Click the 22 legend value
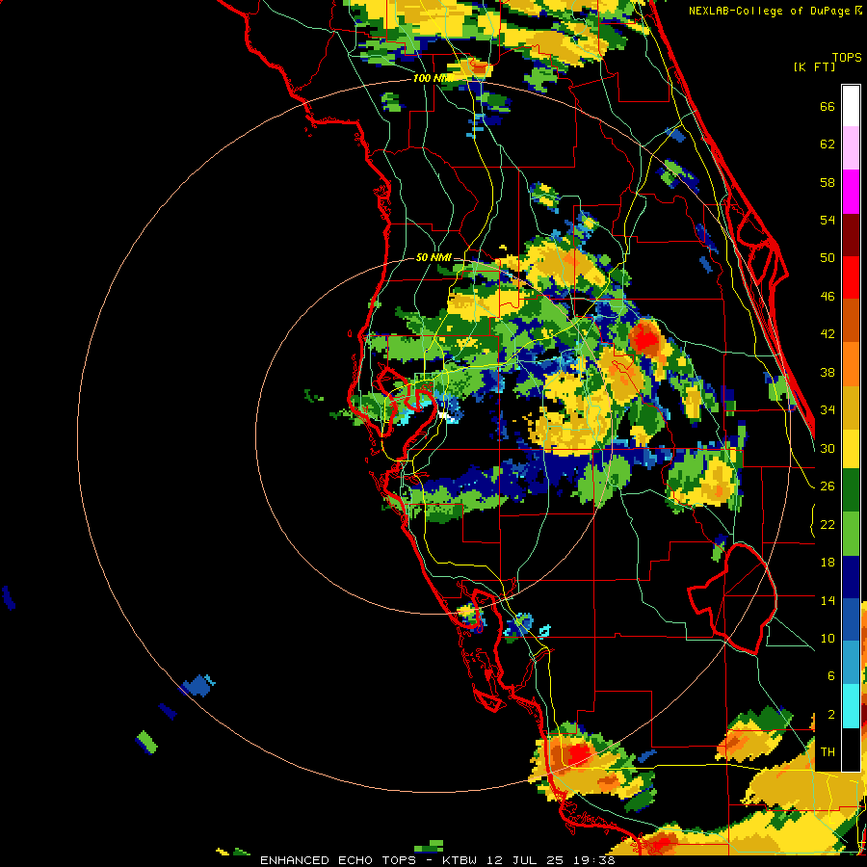The height and width of the screenshot is (867, 867). point(828,525)
